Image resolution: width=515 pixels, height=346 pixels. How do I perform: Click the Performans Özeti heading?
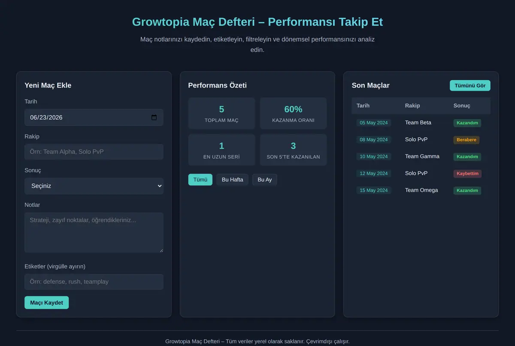(x=217, y=85)
